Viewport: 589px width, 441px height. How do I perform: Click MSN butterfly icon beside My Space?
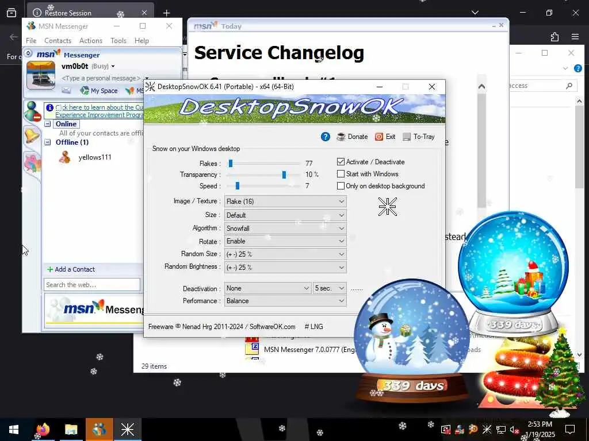click(x=129, y=91)
